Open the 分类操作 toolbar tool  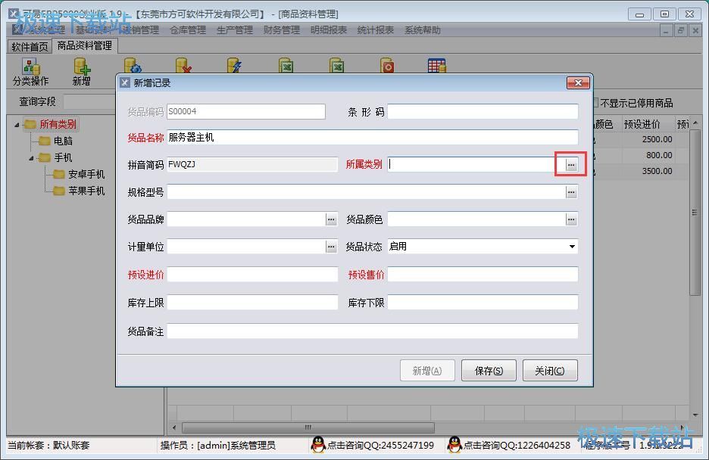click(x=31, y=72)
